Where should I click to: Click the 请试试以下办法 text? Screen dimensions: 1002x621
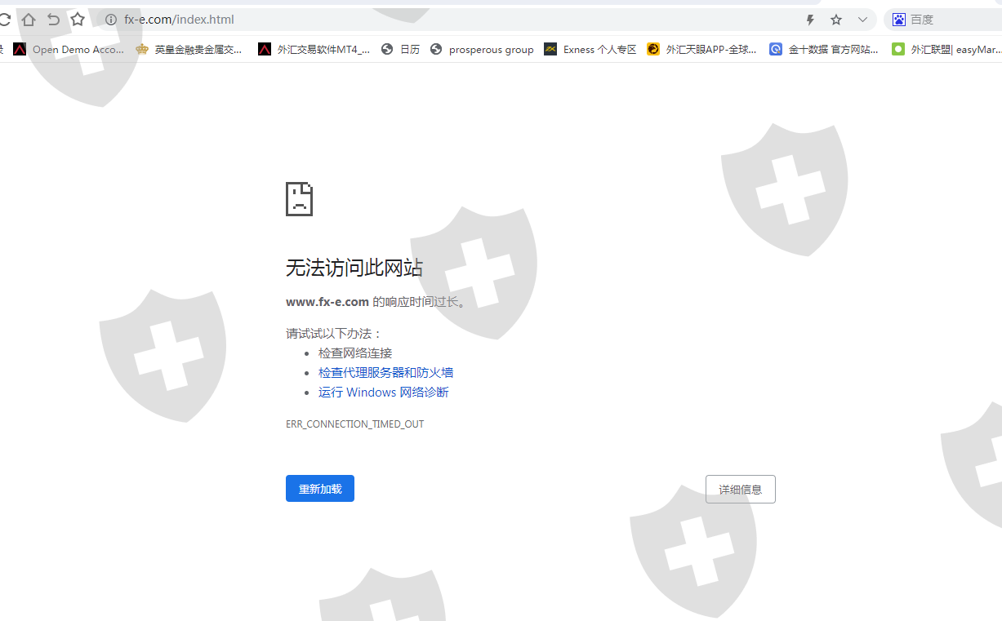point(334,334)
